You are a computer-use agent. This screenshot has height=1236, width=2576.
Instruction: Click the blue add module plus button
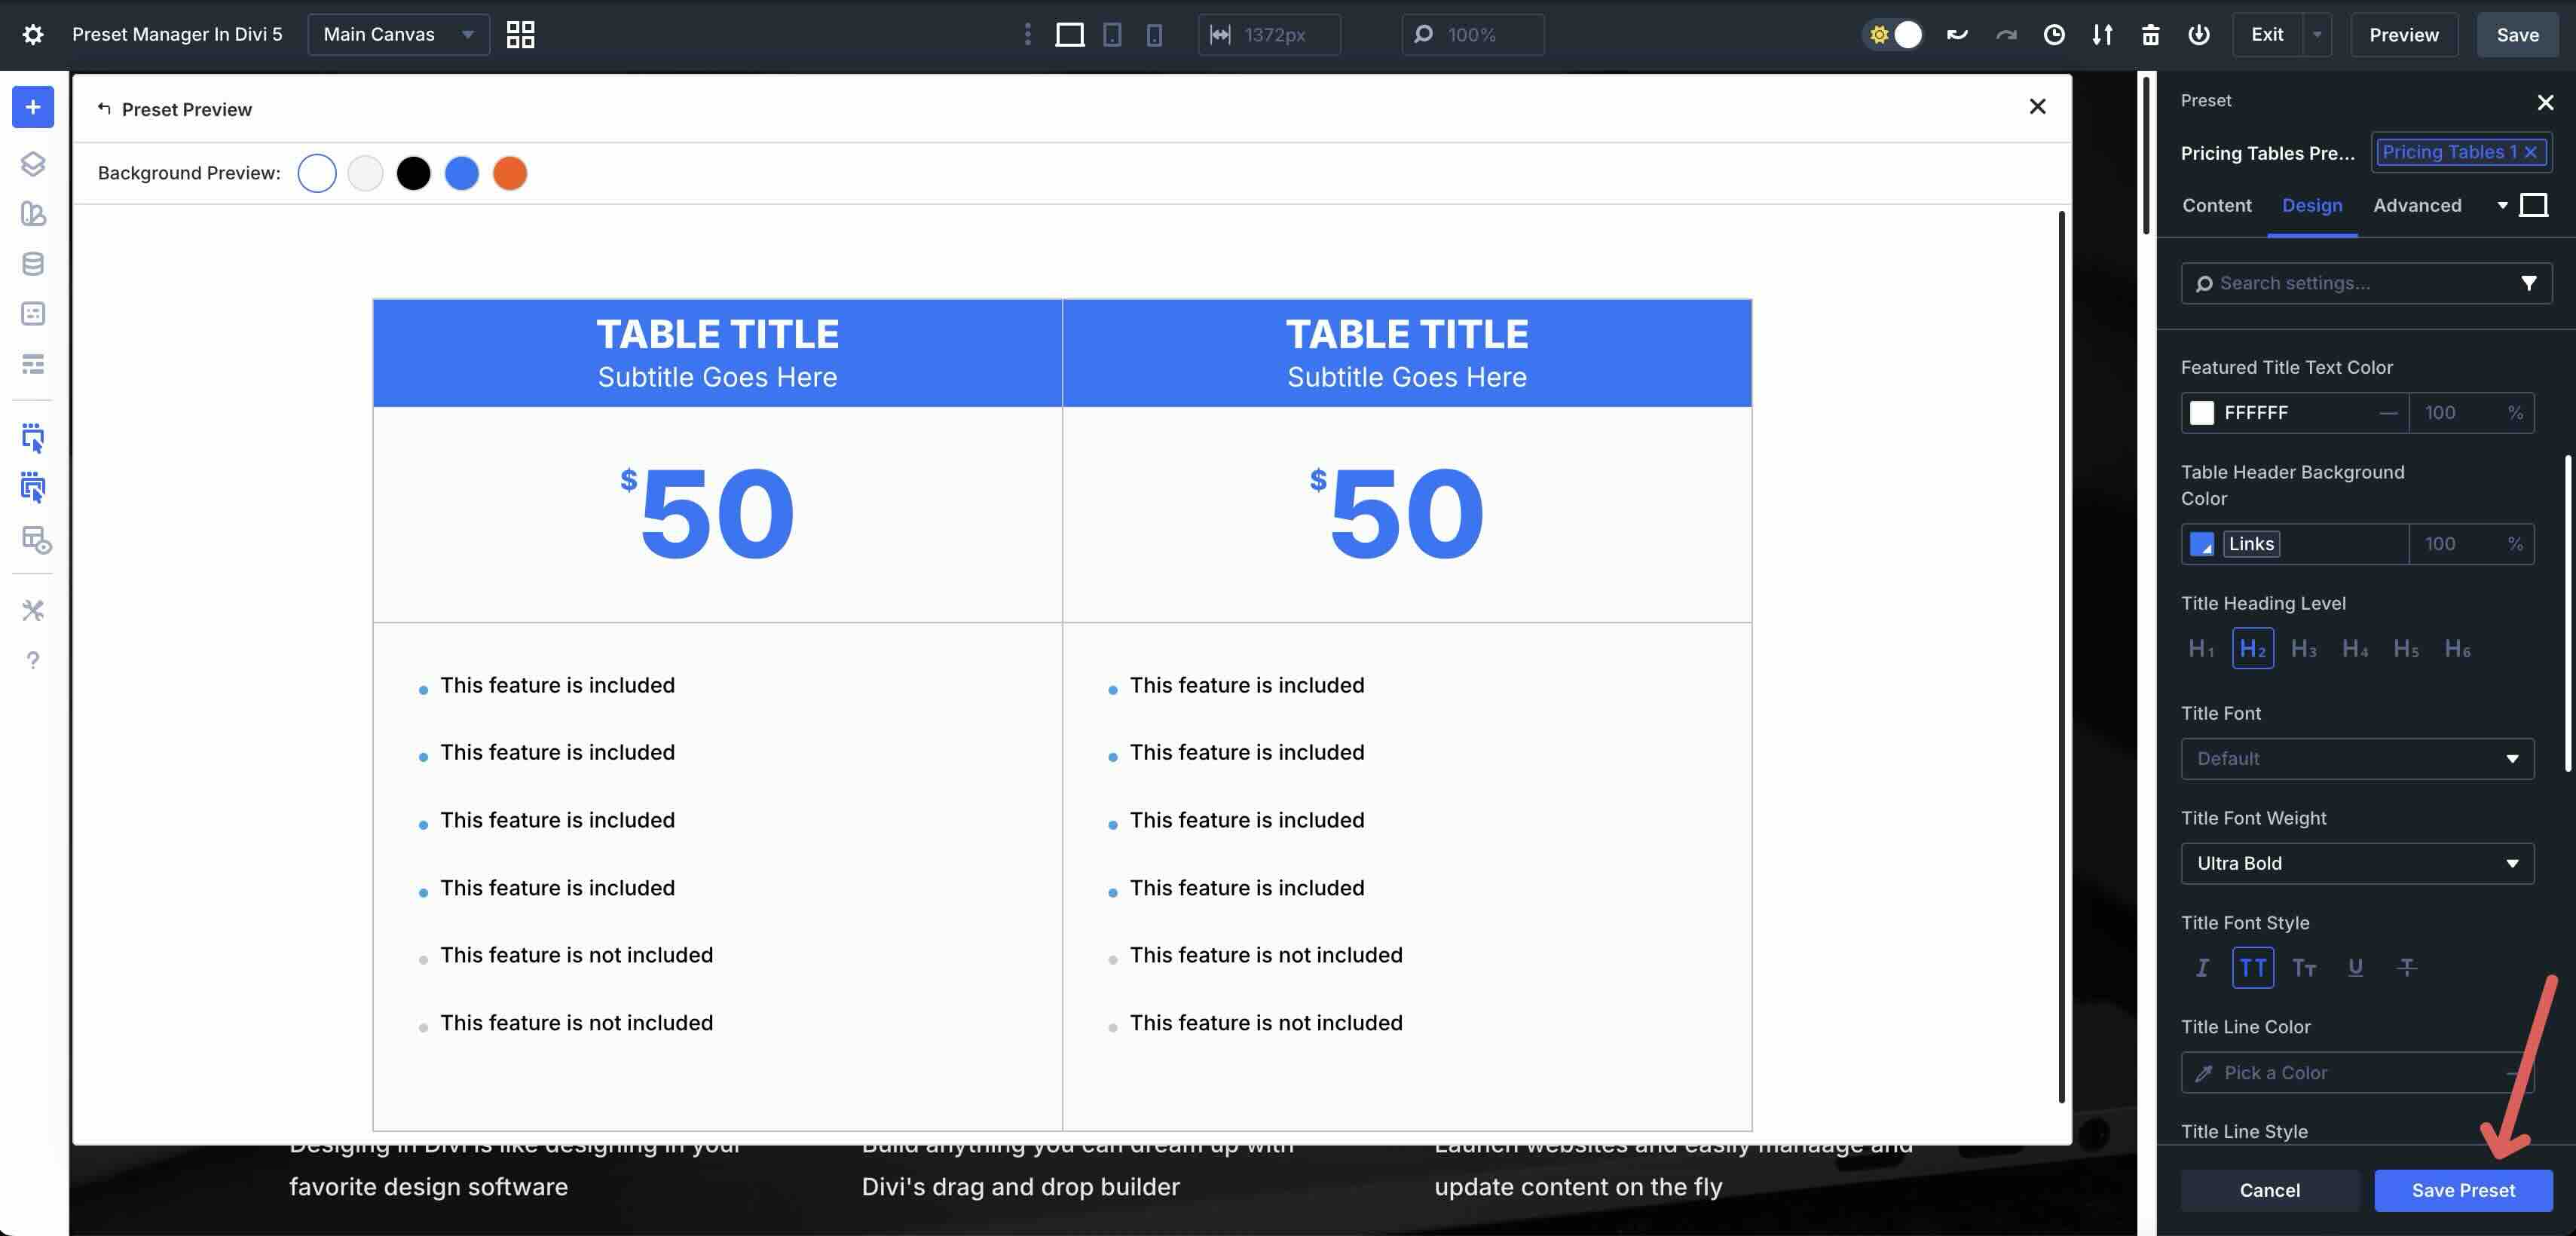tap(33, 107)
